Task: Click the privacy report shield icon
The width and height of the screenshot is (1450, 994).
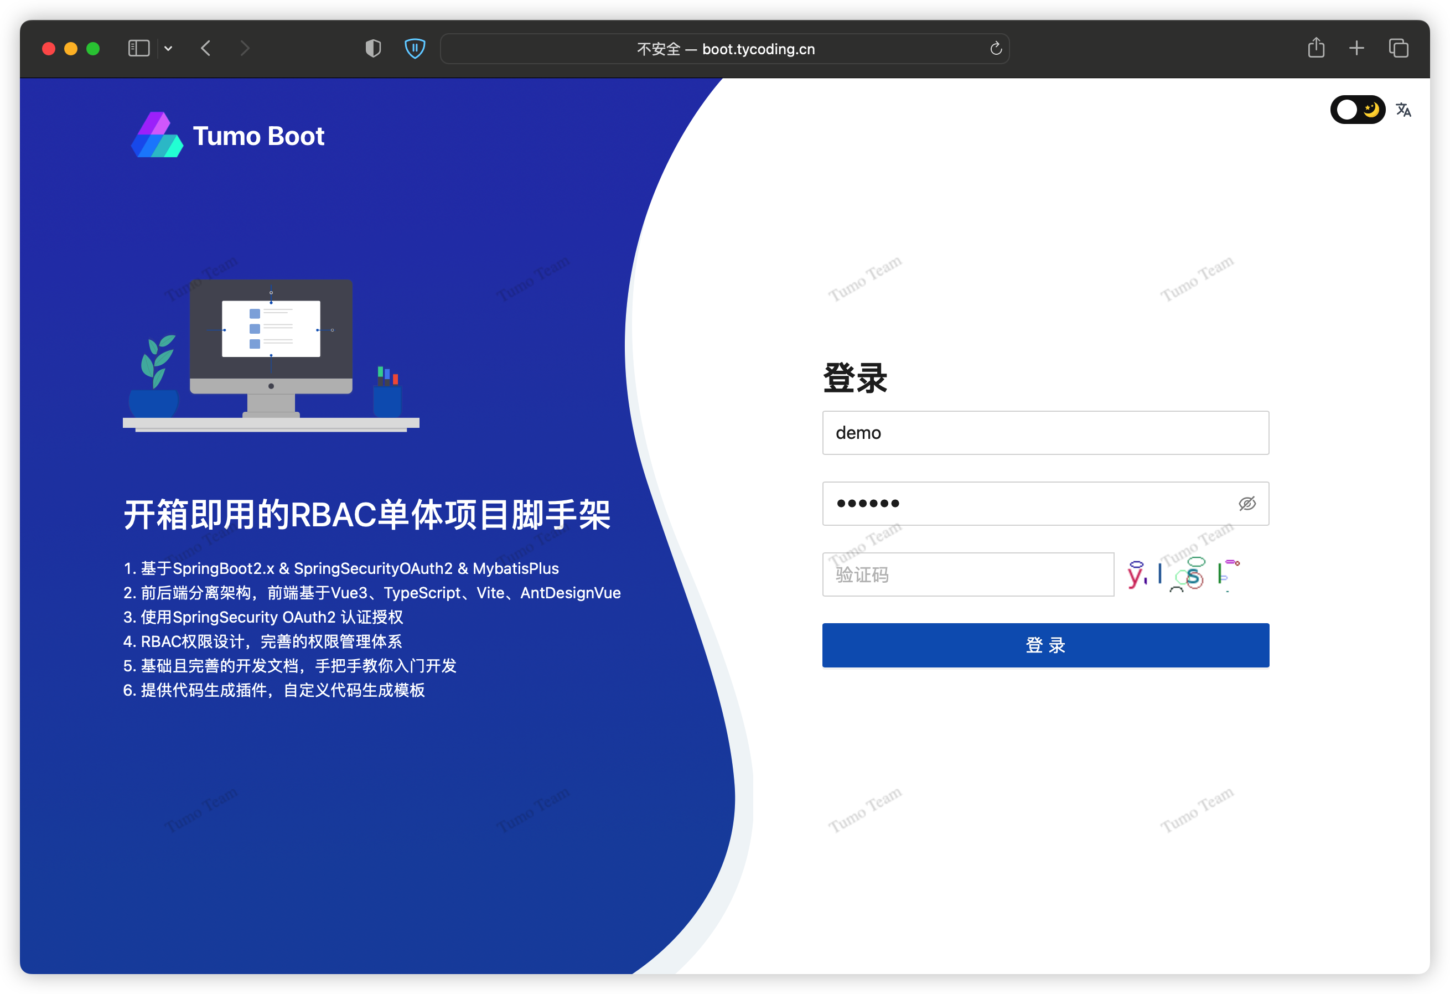Action: 373,48
